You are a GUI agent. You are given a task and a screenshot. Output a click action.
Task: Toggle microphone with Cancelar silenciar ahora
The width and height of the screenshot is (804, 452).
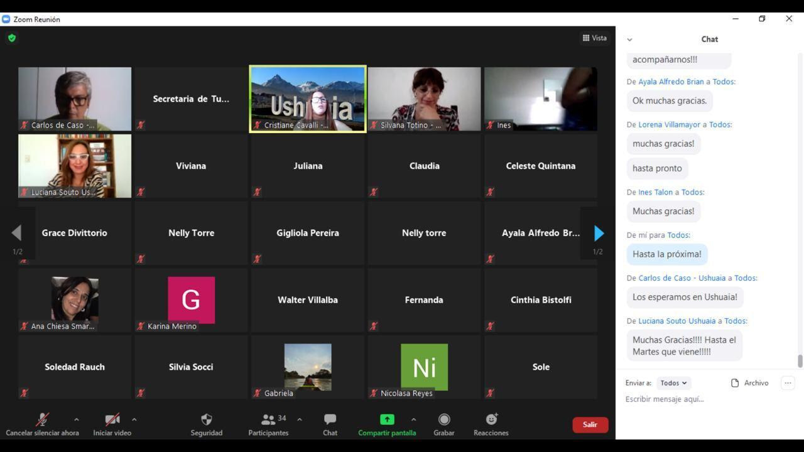42,419
